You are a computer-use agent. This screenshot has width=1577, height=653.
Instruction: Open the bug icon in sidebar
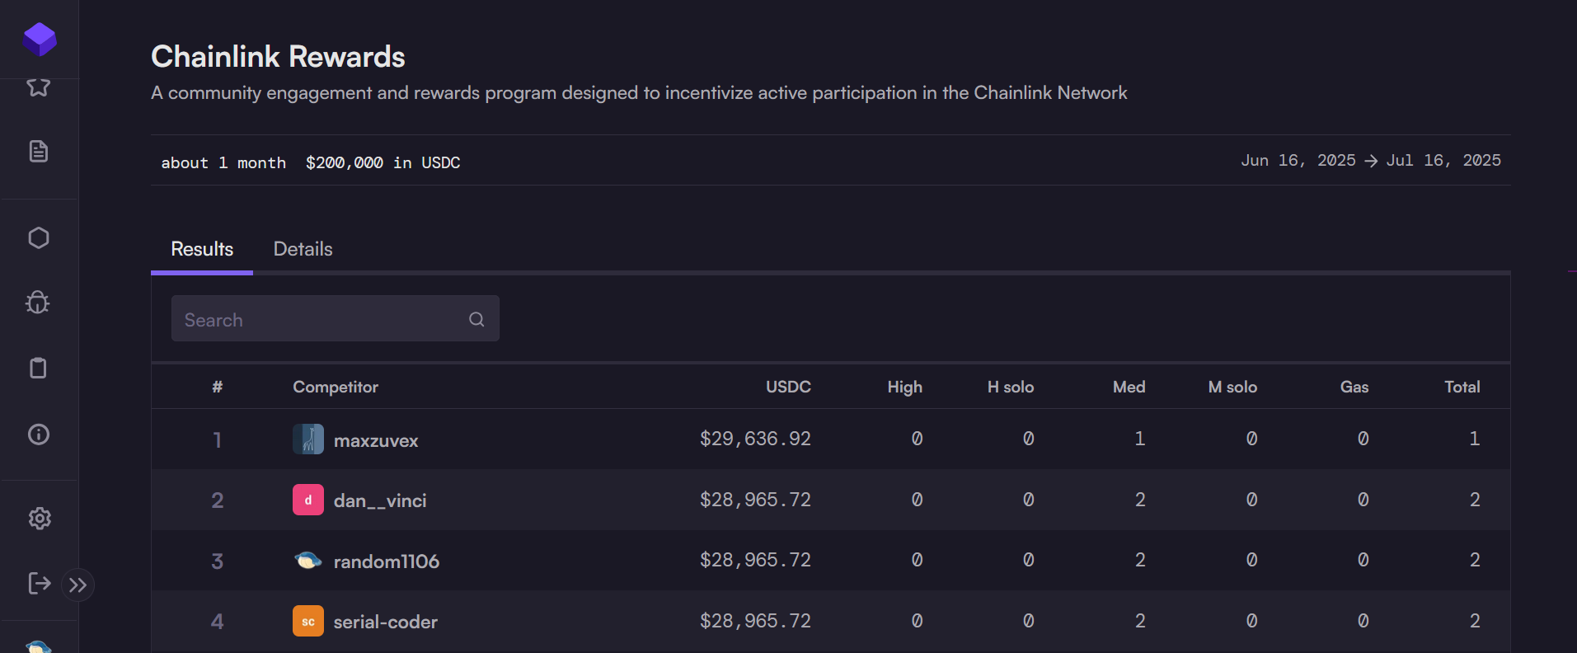[x=38, y=303]
